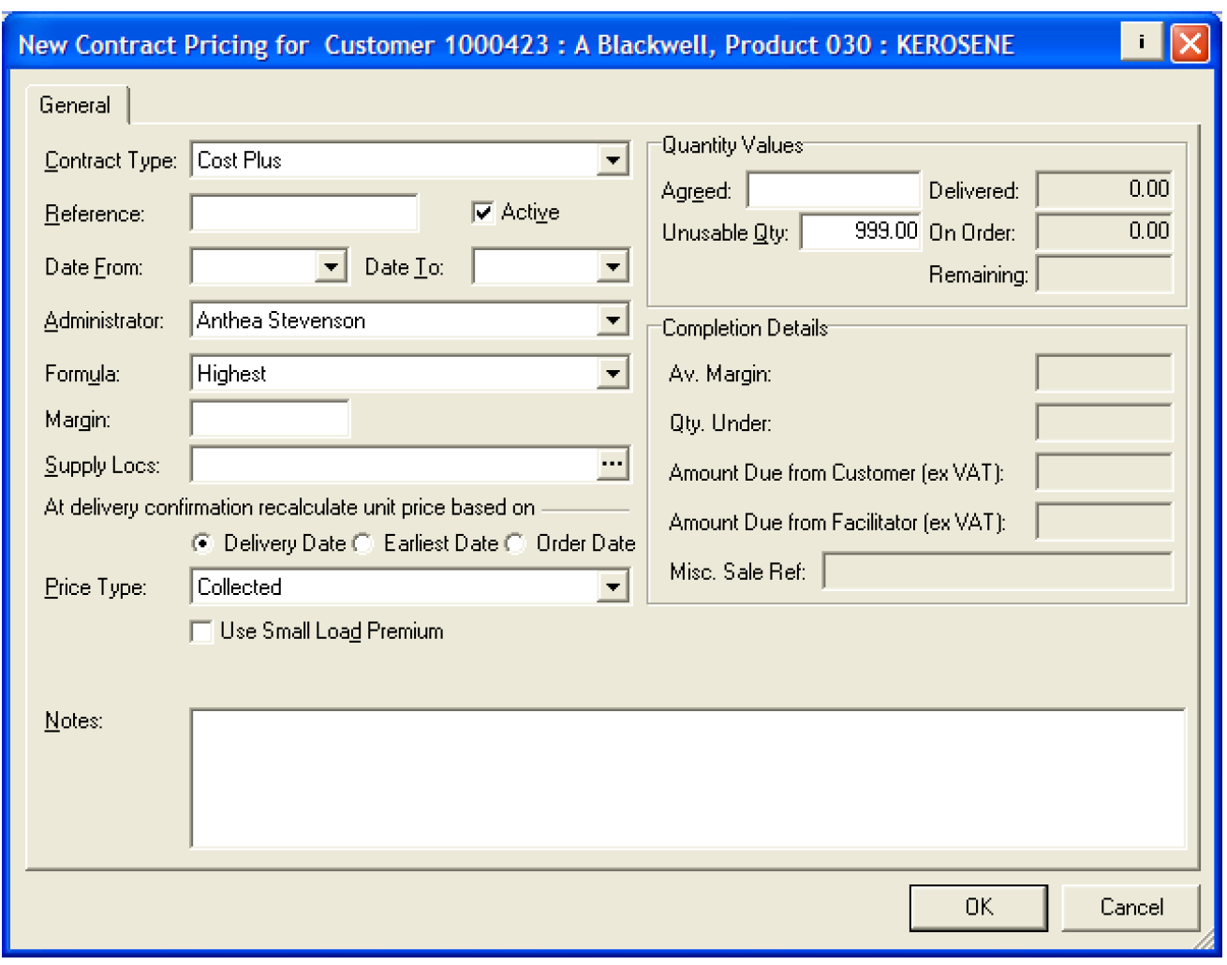This screenshot has width=1227, height=965.
Task: Choose Earliest Date radio option
Action: (363, 543)
